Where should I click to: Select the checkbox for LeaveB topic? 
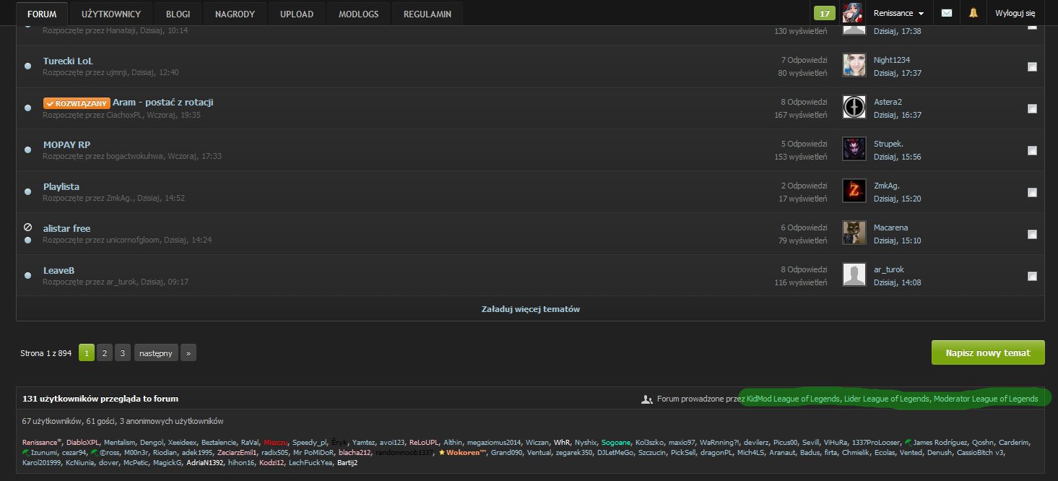pos(1032,276)
